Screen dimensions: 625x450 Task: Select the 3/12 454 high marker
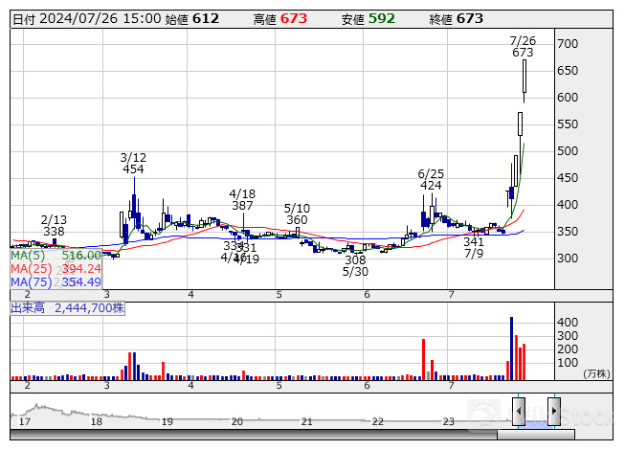(x=133, y=163)
